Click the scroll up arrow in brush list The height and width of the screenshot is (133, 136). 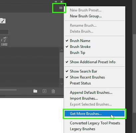62,50
